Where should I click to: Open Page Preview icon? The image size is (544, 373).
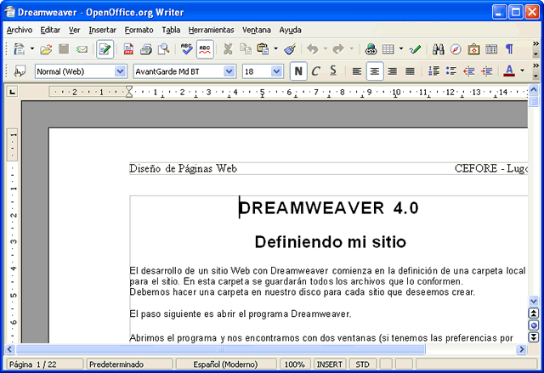click(x=164, y=49)
